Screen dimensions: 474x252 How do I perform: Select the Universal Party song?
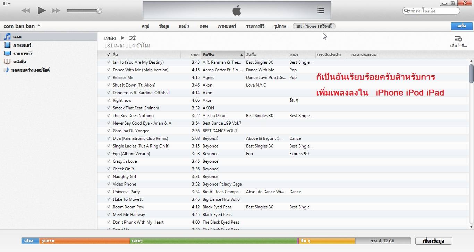click(283, 192)
